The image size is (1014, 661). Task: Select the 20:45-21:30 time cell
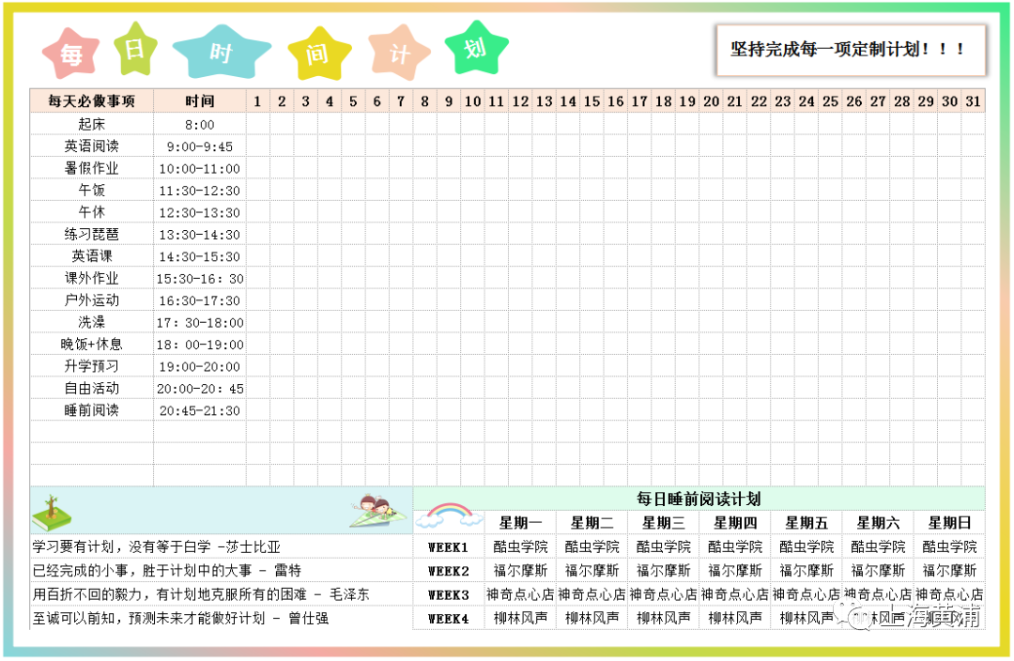[200, 410]
